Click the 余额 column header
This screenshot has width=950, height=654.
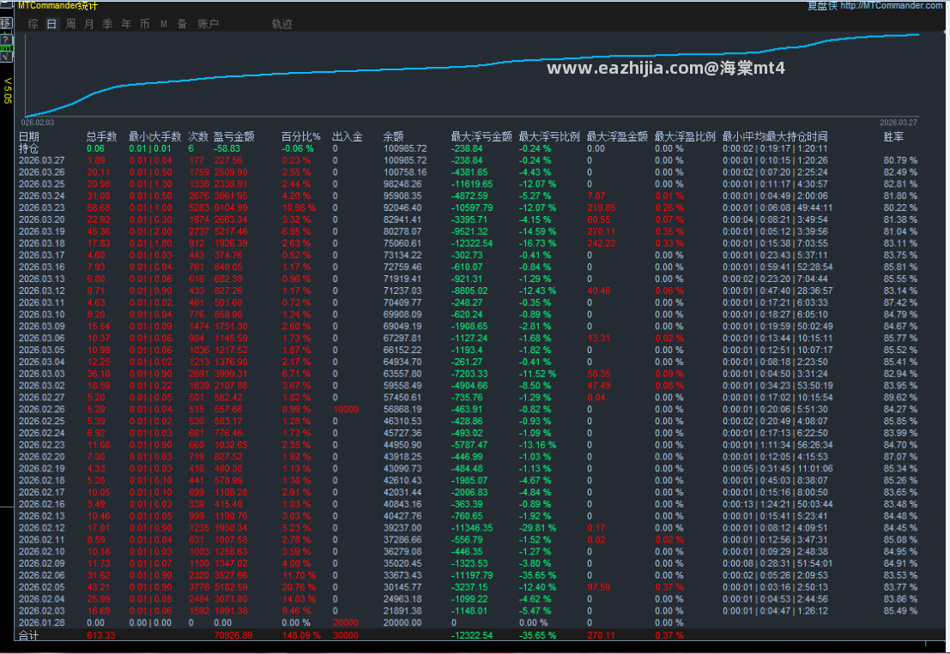pos(393,136)
